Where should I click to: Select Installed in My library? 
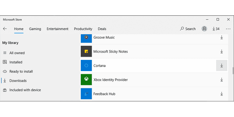(x=13, y=62)
